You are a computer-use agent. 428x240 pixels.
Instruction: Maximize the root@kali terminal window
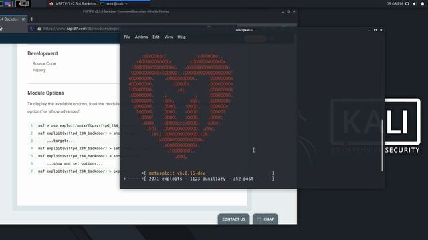(x=375, y=30)
